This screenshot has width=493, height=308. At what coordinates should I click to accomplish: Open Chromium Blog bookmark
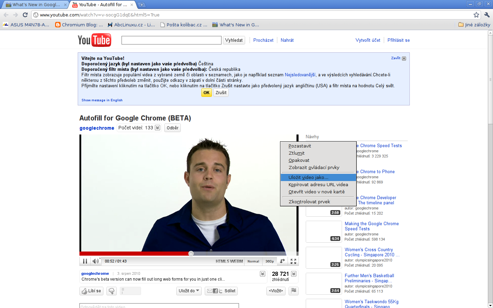79,25
